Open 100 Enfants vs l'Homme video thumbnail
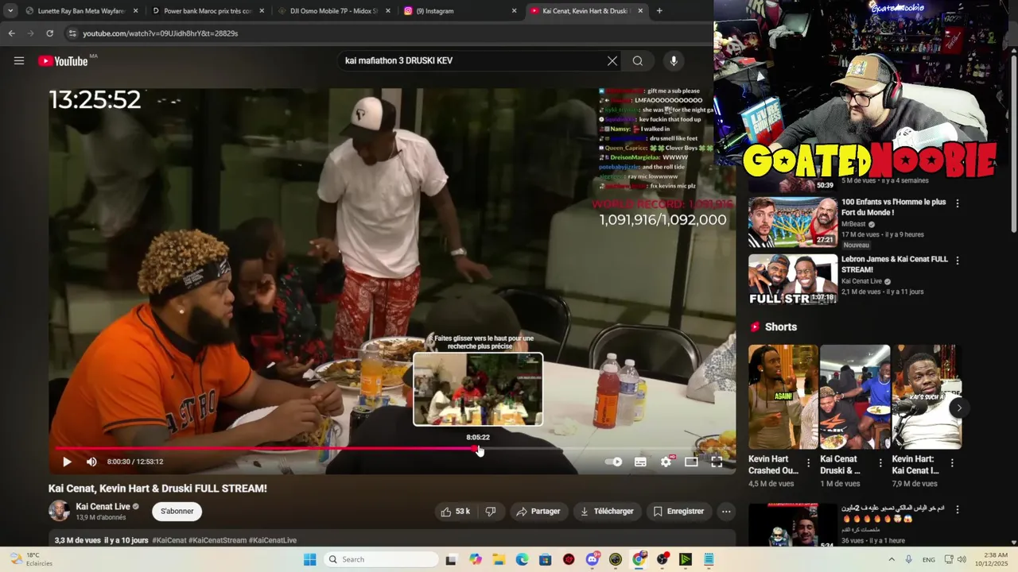Screen dimensions: 1018x572 tap(793, 222)
